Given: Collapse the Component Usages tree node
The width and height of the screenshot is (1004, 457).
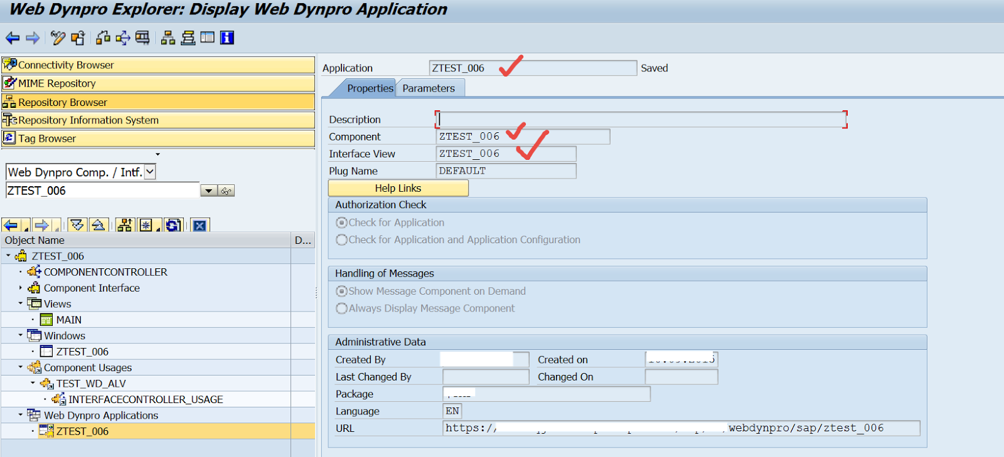Looking at the screenshot, I should pyautogui.click(x=21, y=367).
